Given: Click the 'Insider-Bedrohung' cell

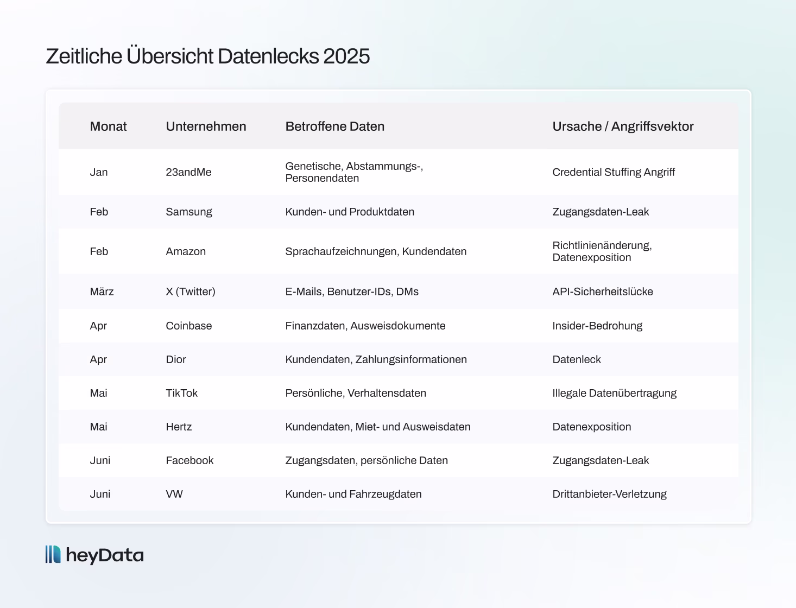Looking at the screenshot, I should (x=597, y=326).
